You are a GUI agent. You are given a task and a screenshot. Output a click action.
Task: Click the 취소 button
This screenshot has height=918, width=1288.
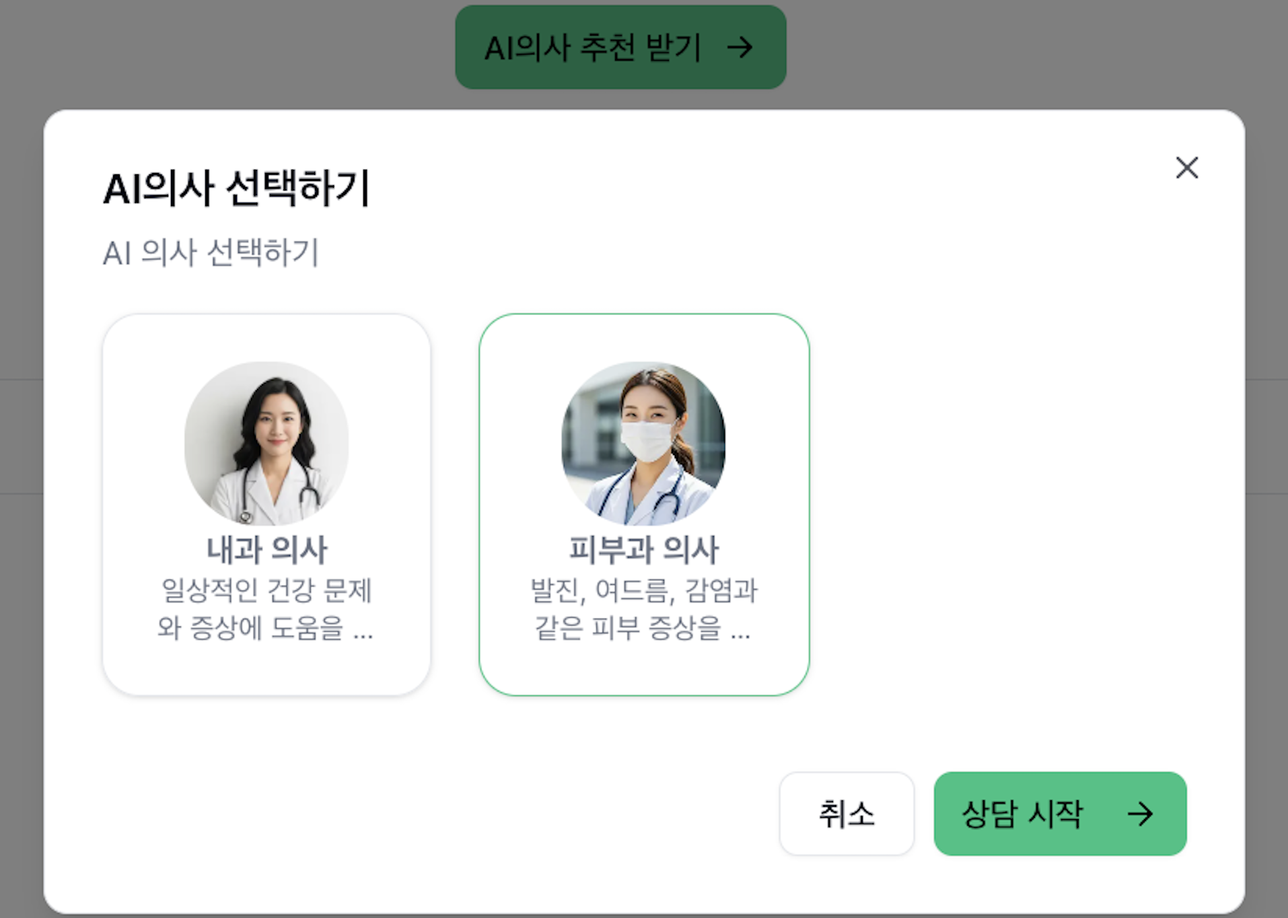847,814
